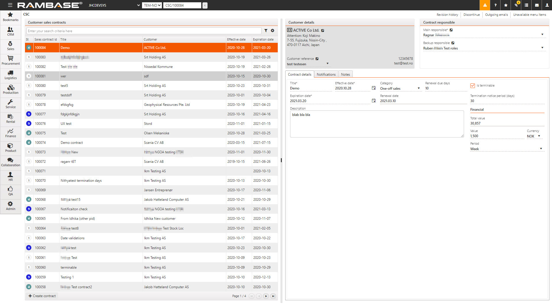Open the mail envelope icon in header
Screen dimensions: 552x304
(x=536, y=5)
